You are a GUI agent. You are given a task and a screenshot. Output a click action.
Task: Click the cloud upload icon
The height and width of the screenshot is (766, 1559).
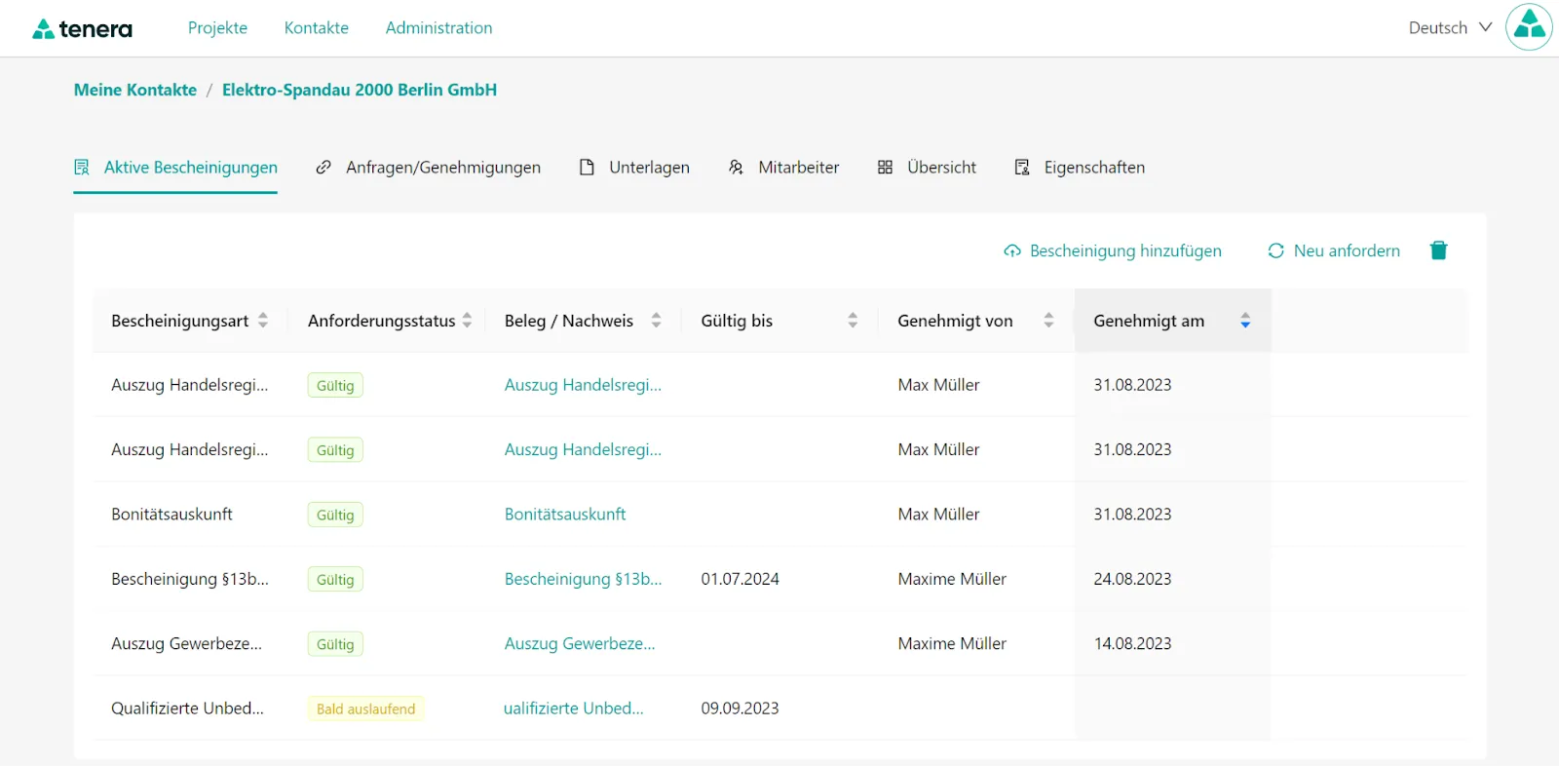tap(1012, 251)
